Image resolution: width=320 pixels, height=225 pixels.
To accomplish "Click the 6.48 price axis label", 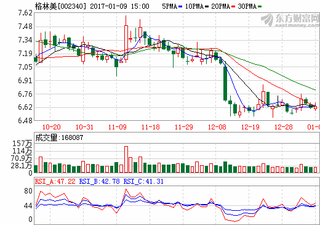I will (25, 121).
